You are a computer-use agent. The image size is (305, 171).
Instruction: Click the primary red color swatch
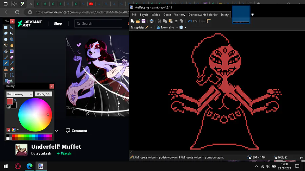9,101
